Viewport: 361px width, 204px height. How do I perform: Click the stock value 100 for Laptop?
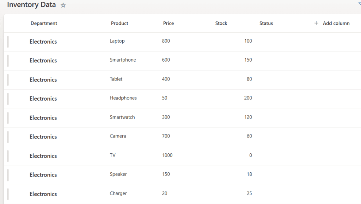(248, 41)
